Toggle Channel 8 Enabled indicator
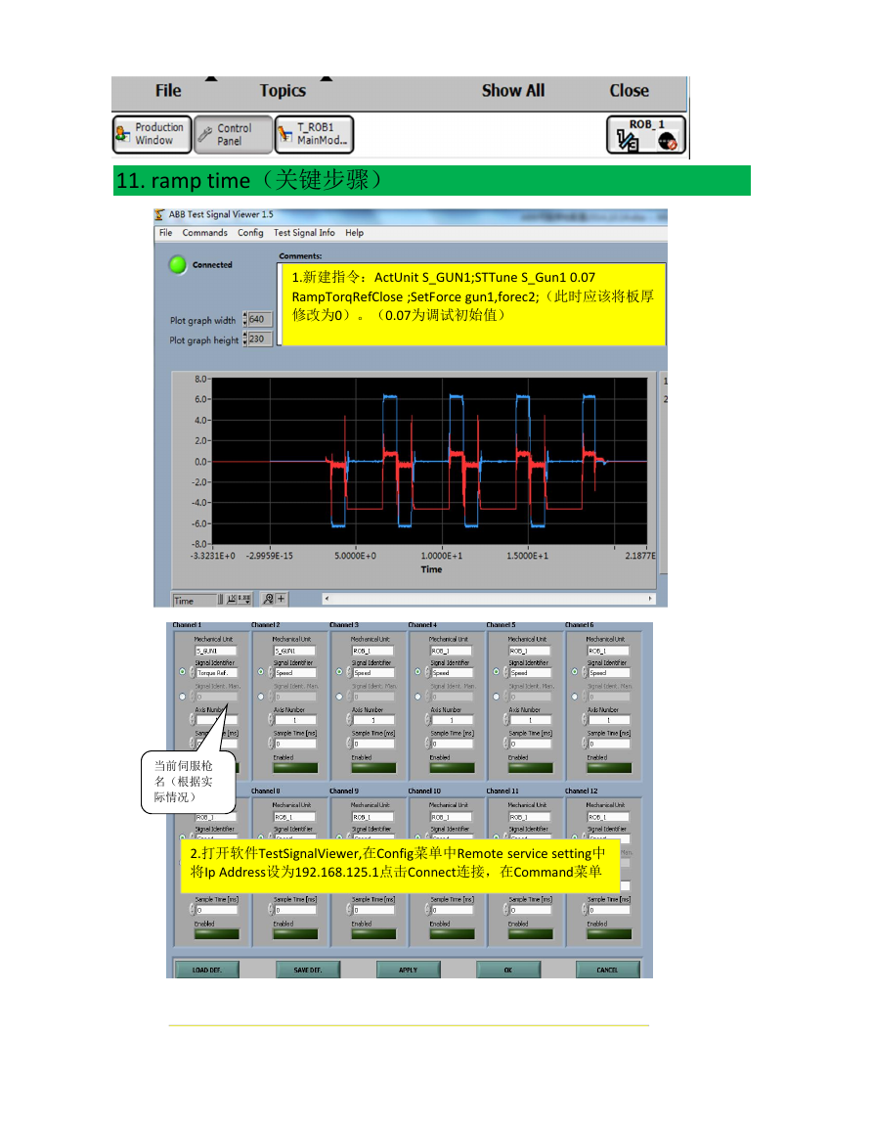873x1130 pixels. (295, 934)
